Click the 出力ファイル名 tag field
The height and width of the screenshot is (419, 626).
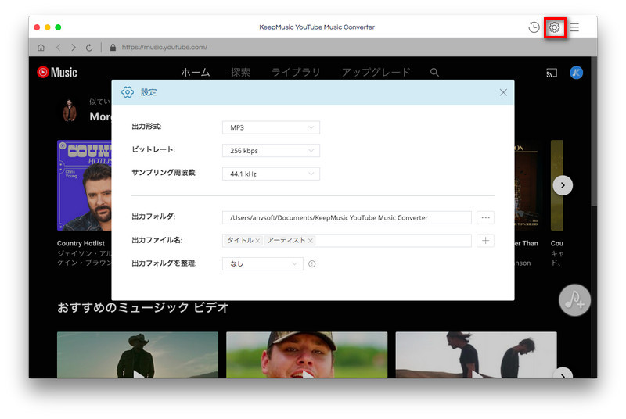click(347, 241)
